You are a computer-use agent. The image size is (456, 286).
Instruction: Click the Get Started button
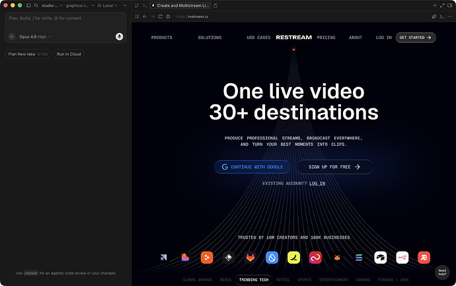416,38
